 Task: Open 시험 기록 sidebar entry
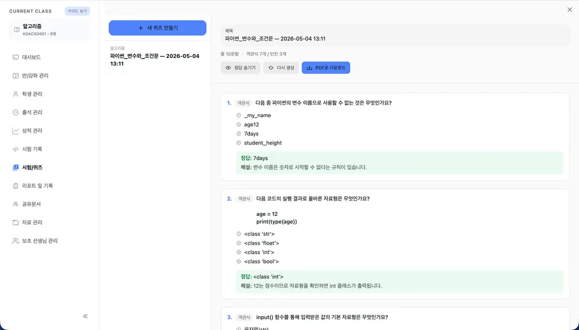tap(32, 149)
